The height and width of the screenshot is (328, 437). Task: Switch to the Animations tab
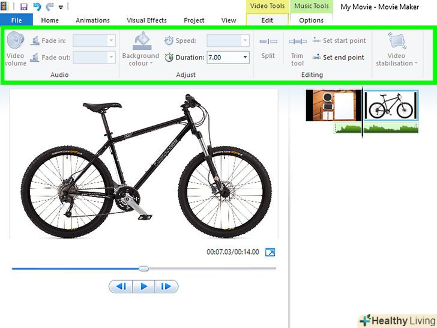[x=93, y=20]
